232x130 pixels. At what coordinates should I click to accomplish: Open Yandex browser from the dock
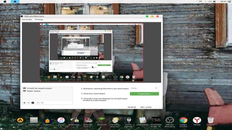tap(197, 121)
